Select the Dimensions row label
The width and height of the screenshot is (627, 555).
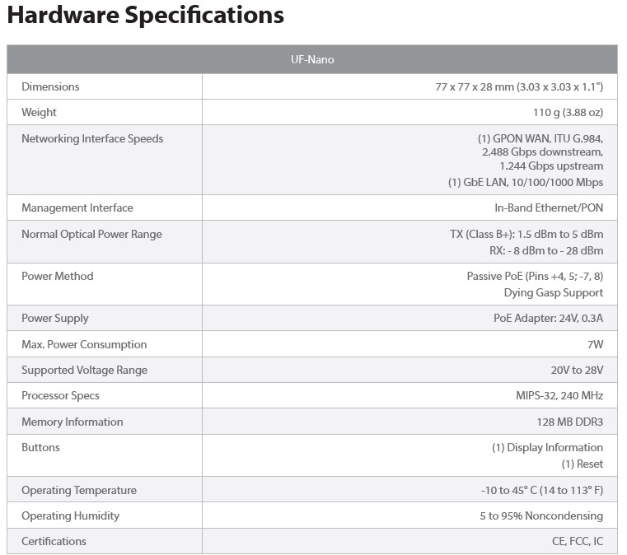coord(50,87)
